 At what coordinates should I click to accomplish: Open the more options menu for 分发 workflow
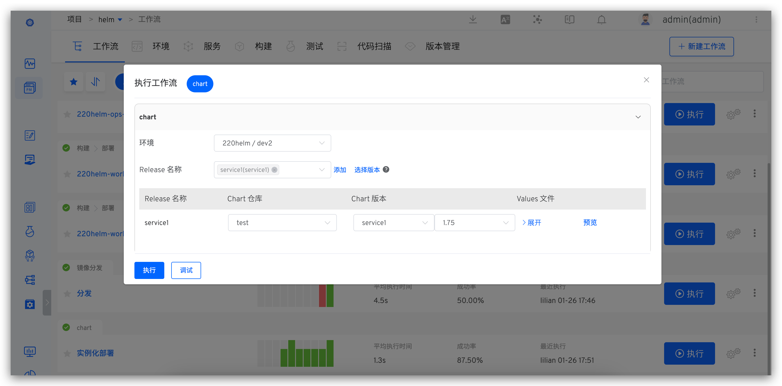[x=754, y=293]
